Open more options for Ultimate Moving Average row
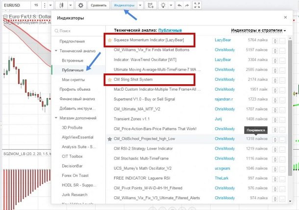The width and height of the screenshot is (299, 210). tap(282, 70)
